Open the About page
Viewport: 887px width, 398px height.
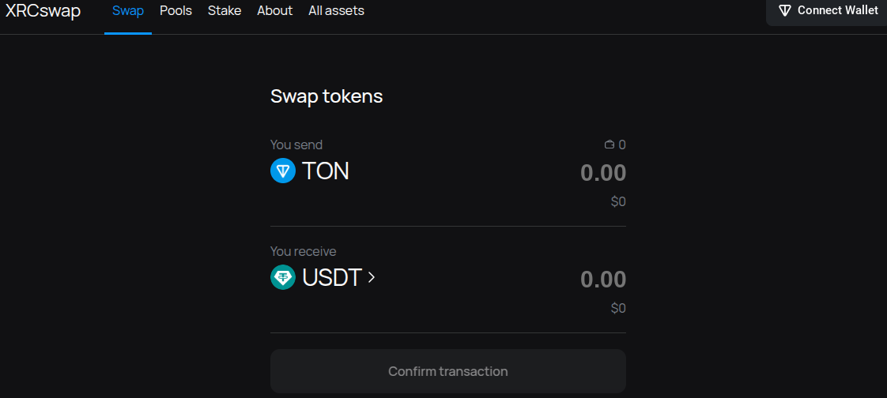click(274, 11)
